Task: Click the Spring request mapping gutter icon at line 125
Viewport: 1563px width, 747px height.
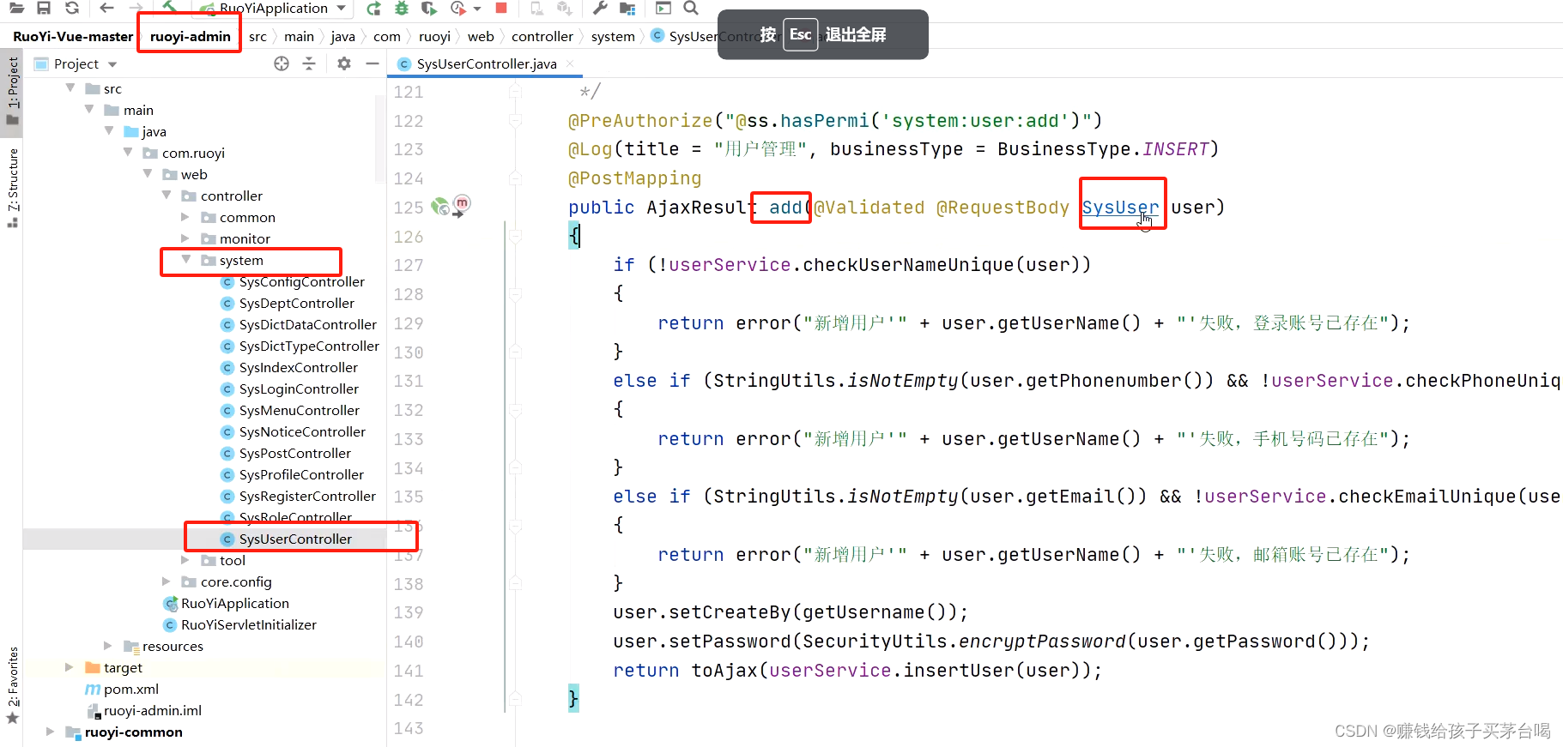Action: click(x=440, y=206)
